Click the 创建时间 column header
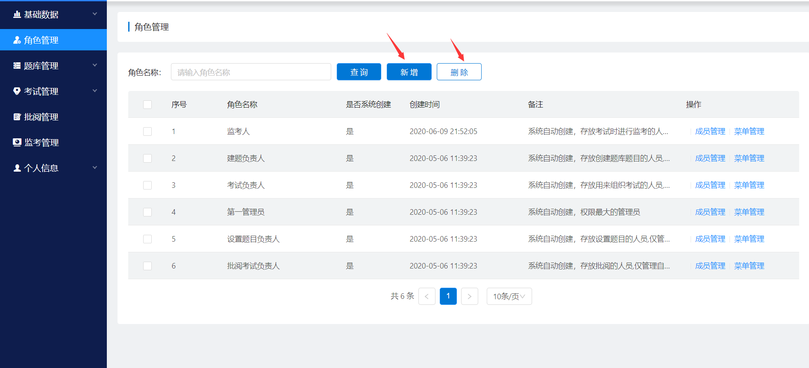This screenshot has height=368, width=809. 425,105
